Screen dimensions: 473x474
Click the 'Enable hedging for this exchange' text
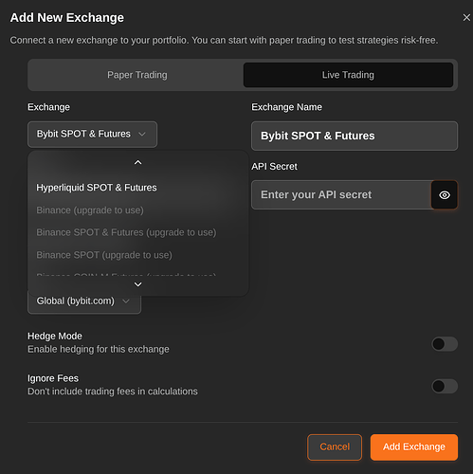pyautogui.click(x=99, y=350)
